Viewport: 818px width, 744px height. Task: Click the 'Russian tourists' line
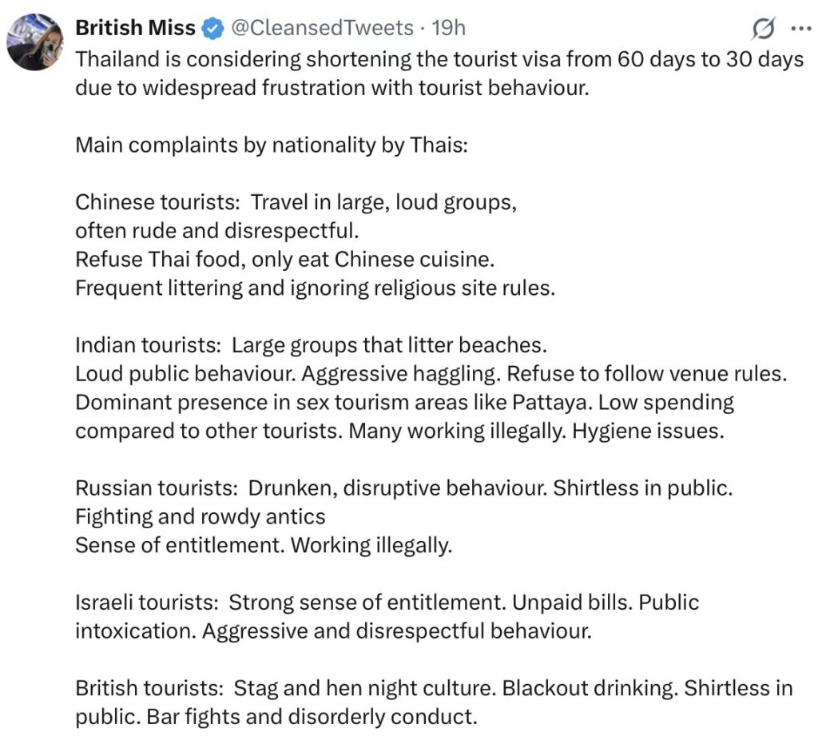tap(403, 487)
